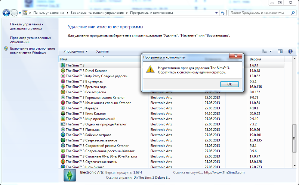The height and width of the screenshot is (185, 299).
Task: Select 'Скоростной режим Каталог' icon
Action: [63, 145]
